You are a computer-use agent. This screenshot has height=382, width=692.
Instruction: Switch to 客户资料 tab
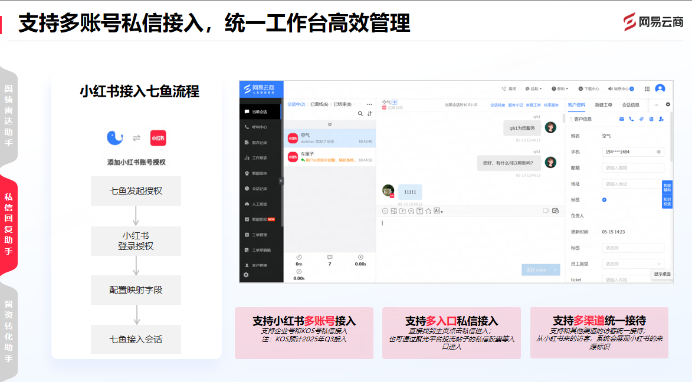[x=576, y=105]
